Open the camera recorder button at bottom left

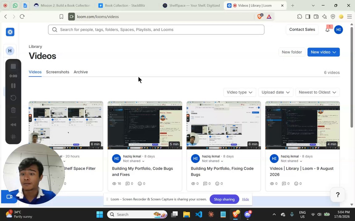[x=9, y=197]
